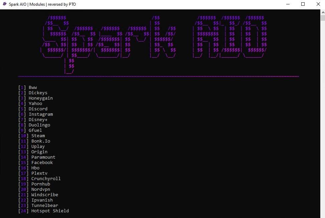The width and height of the screenshot is (325, 218).
Task: Select the '[8] Duolingo' entry
Action: pos(34,125)
